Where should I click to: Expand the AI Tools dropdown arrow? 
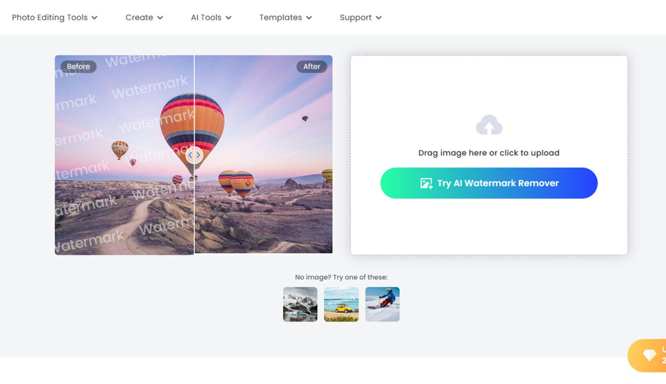tap(228, 18)
